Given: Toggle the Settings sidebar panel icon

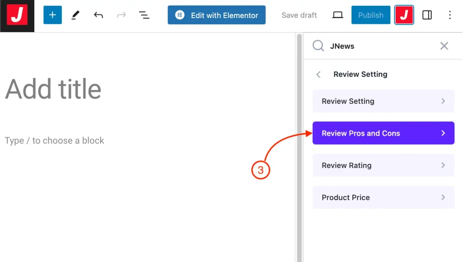Looking at the screenshot, I should click(427, 15).
